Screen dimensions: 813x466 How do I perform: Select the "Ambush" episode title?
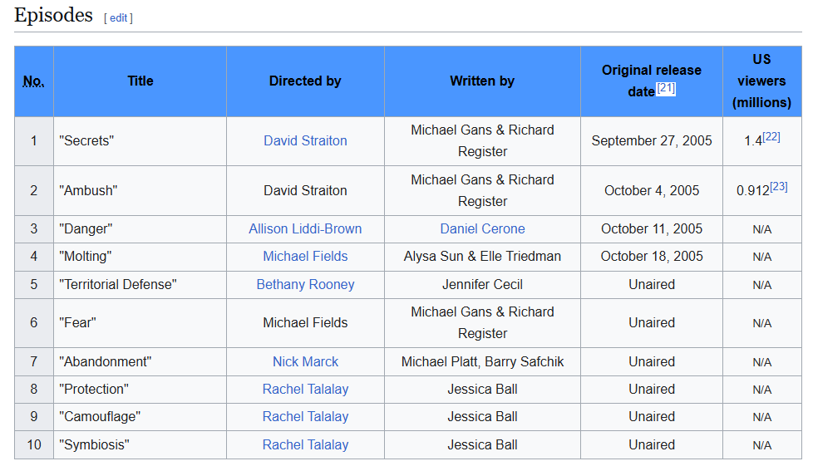tap(88, 190)
